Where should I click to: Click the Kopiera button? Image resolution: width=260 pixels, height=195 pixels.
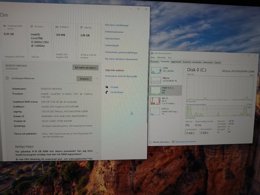[x=84, y=79]
